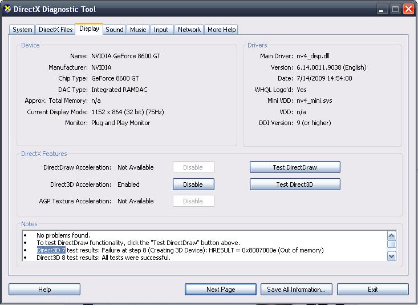Click chip type value 'GeForce 8600 GT'

coord(115,78)
